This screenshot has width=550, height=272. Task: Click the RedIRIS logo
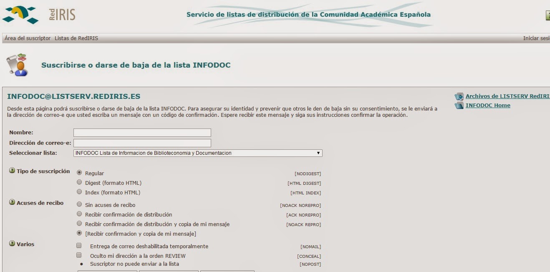tap(40, 13)
